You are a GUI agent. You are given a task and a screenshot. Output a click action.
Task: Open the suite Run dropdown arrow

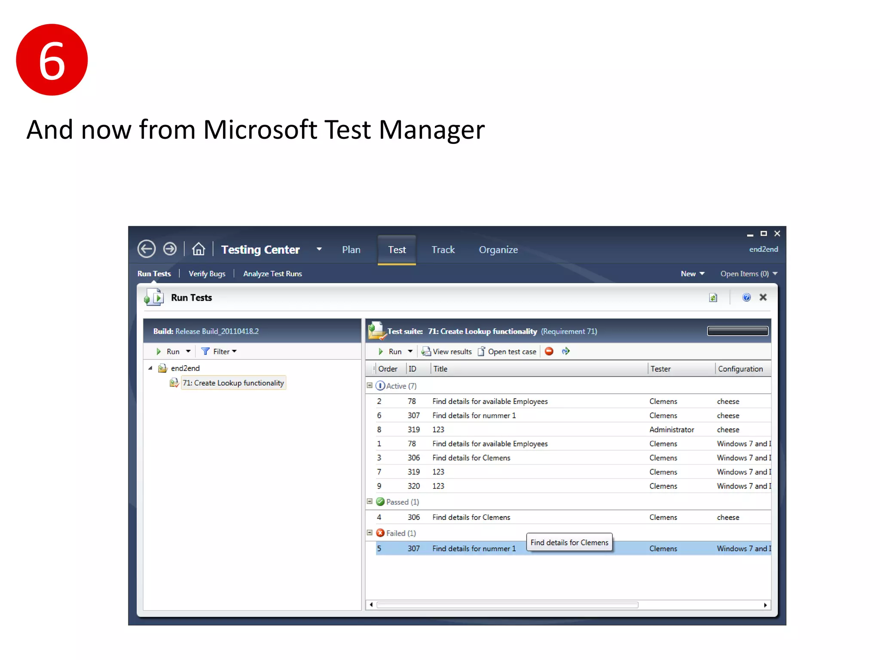410,351
